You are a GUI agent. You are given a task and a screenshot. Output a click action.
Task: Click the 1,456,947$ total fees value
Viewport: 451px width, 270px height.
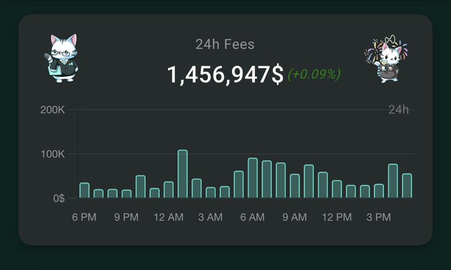tap(225, 74)
